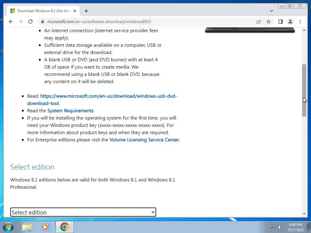Open the volume tray icon
Viewport: 311px width, 233px height.
[280, 227]
